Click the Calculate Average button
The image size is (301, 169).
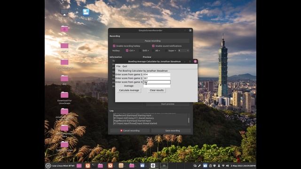[x=129, y=90]
